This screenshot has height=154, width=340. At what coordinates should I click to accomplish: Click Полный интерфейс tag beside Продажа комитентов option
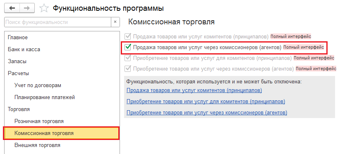[290, 37]
